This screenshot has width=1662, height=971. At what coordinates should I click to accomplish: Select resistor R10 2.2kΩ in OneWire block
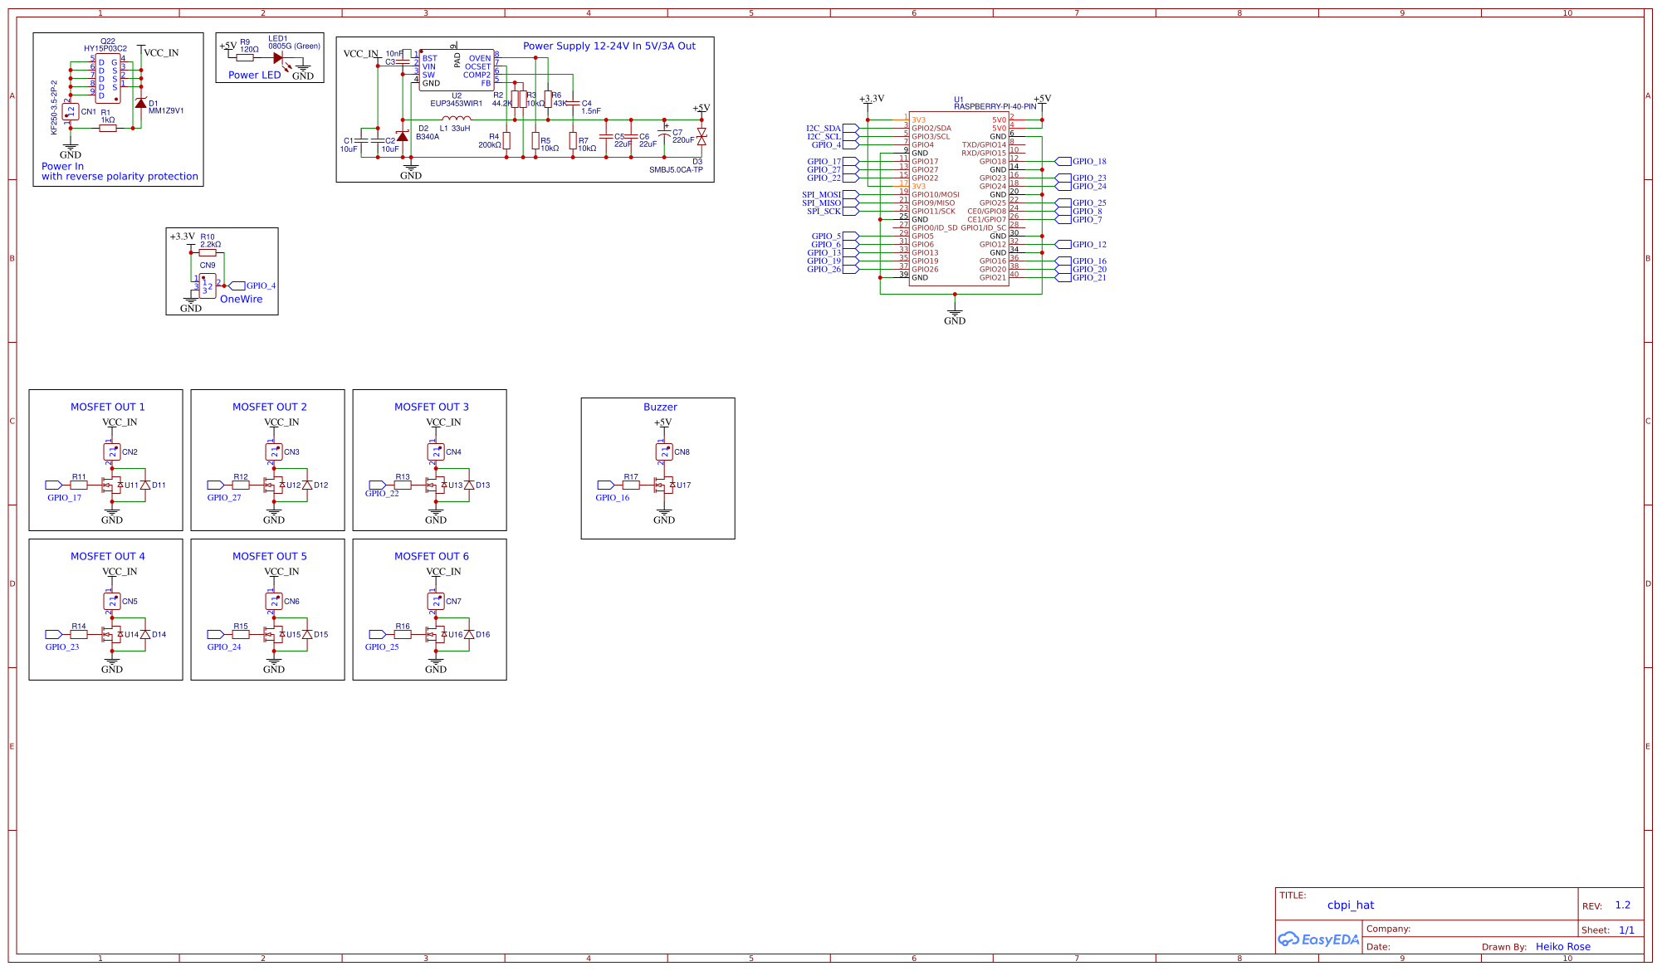tap(206, 251)
